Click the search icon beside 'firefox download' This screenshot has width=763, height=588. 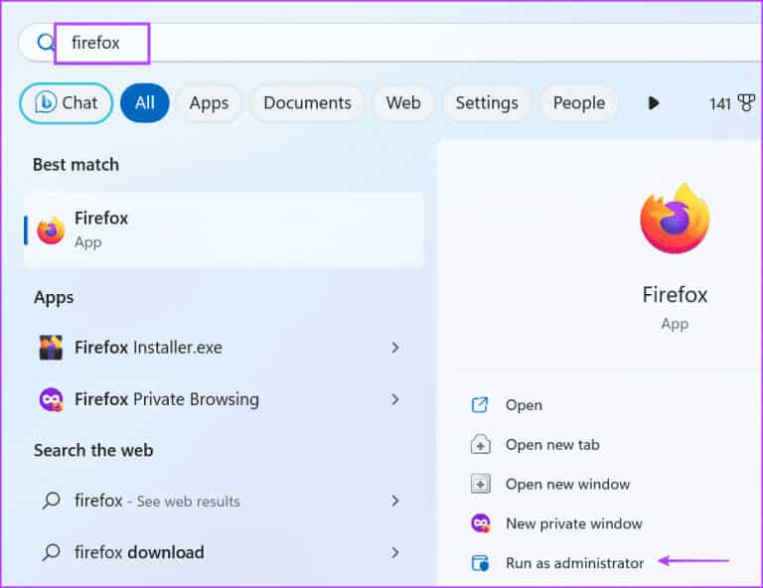click(x=51, y=552)
